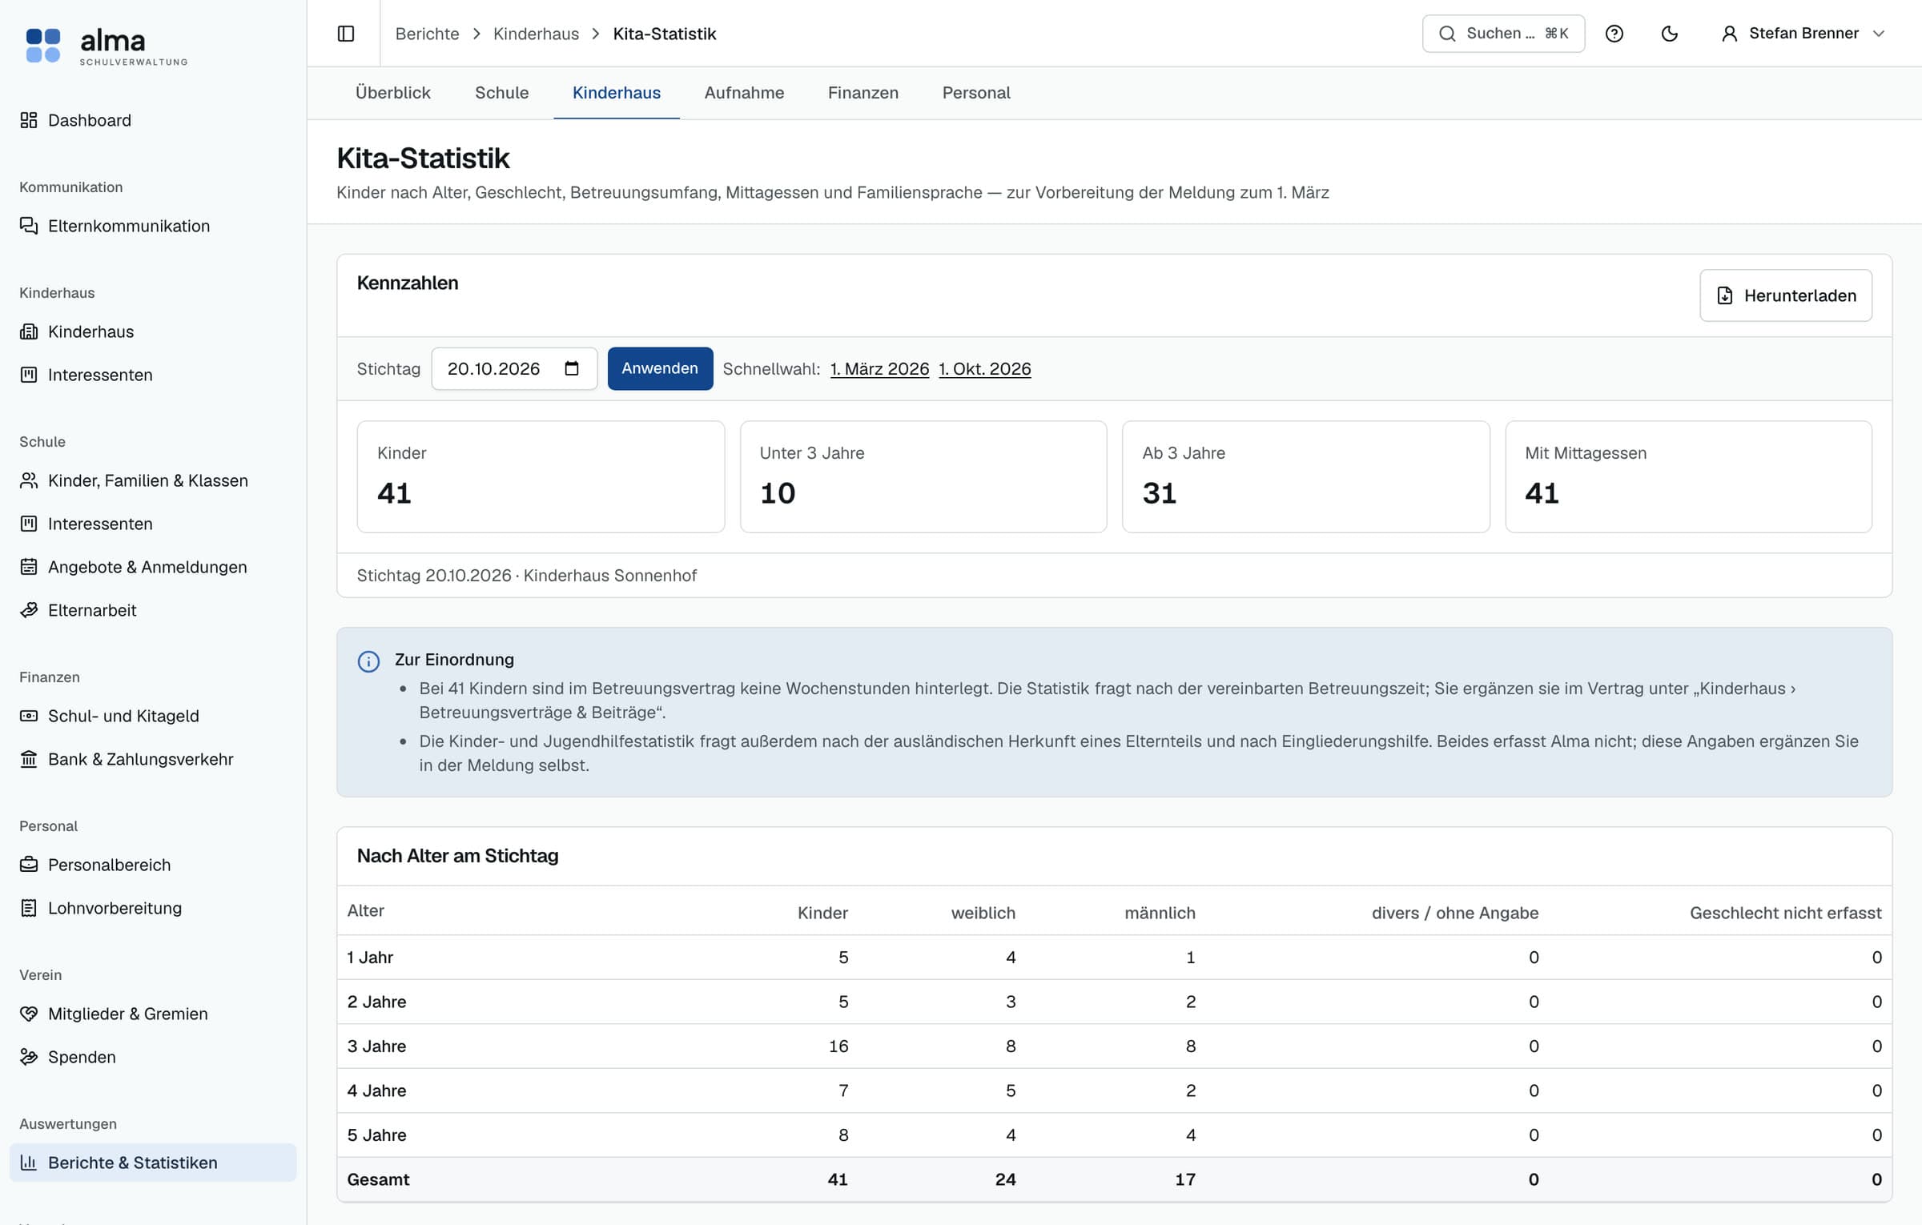Click the Herunterladen button

[x=1786, y=295]
